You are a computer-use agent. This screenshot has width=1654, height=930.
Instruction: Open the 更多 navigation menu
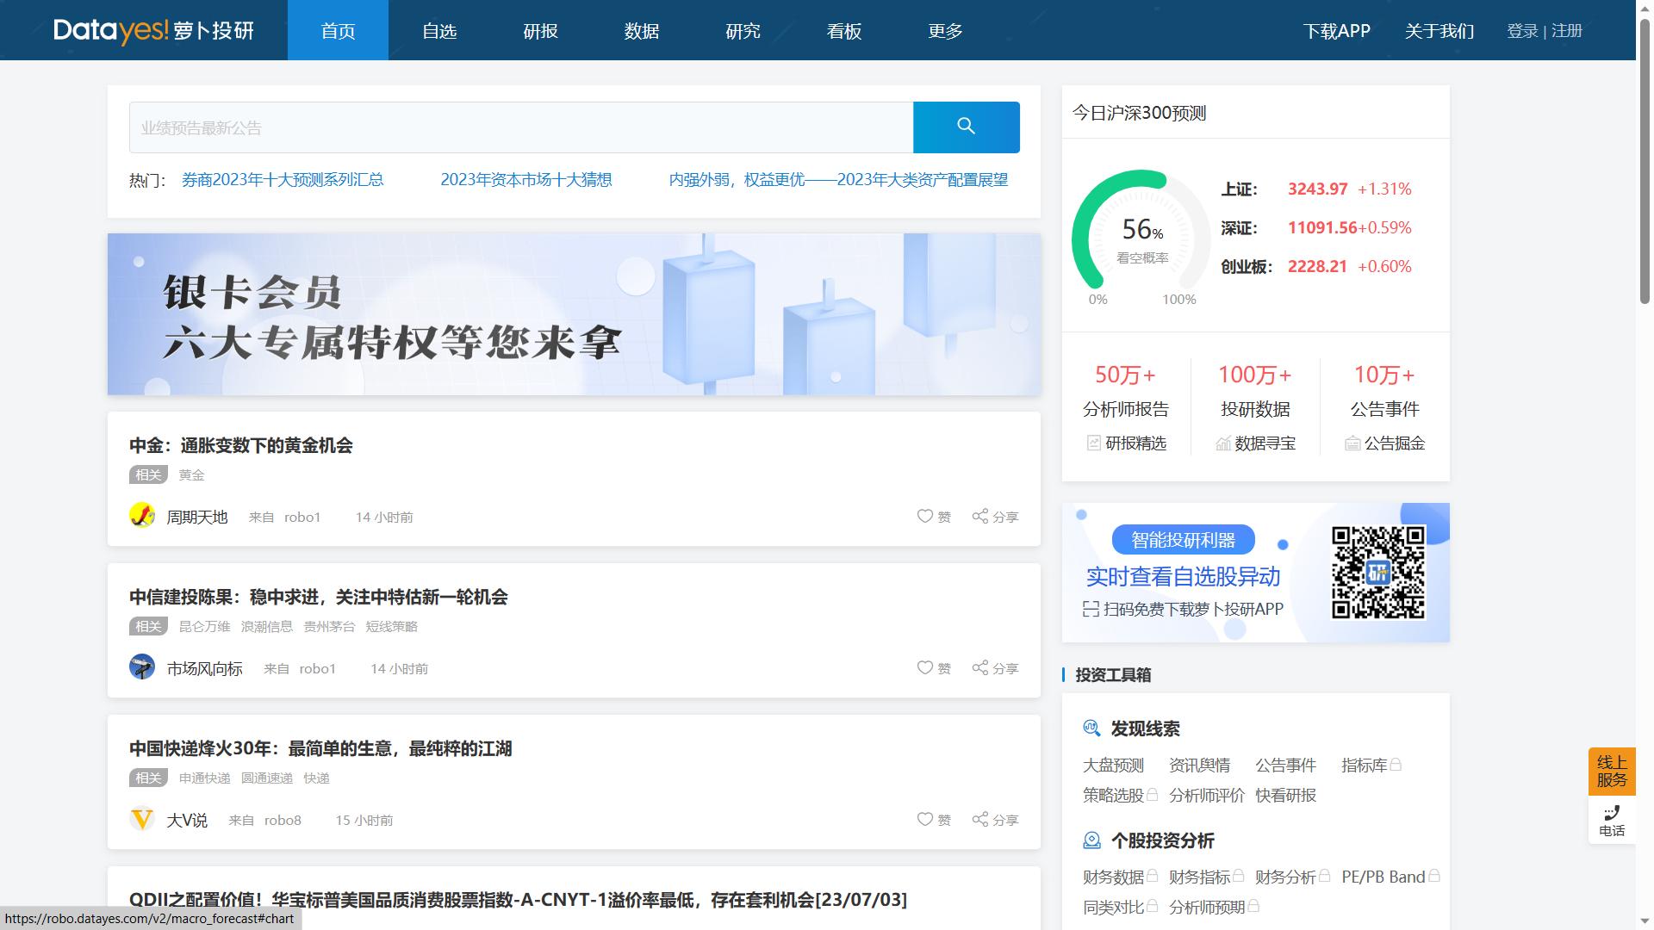(x=943, y=30)
